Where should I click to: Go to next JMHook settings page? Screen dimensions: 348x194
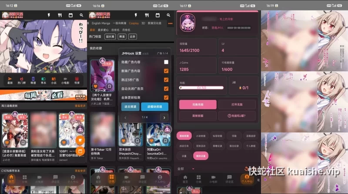pyautogui.click(x=164, y=117)
